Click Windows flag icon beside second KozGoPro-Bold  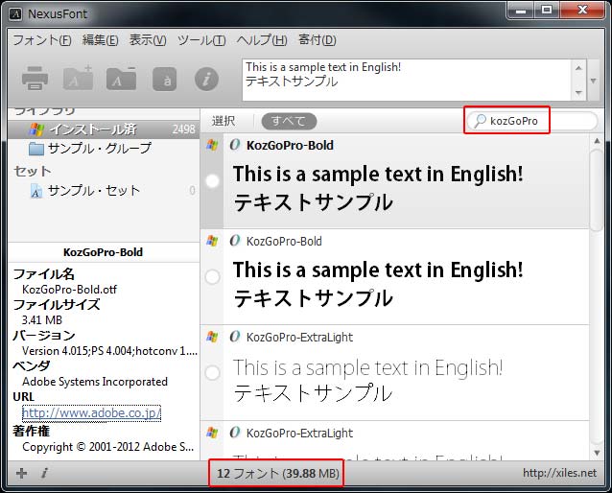pyautogui.click(x=212, y=241)
